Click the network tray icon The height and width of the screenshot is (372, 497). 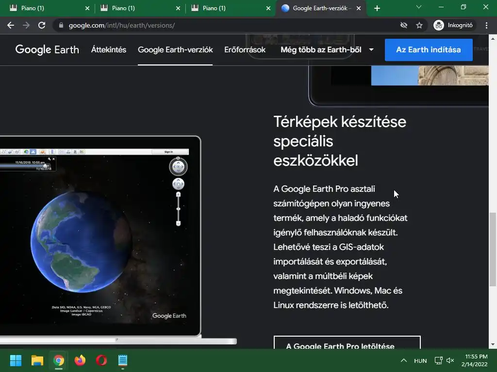438,360
